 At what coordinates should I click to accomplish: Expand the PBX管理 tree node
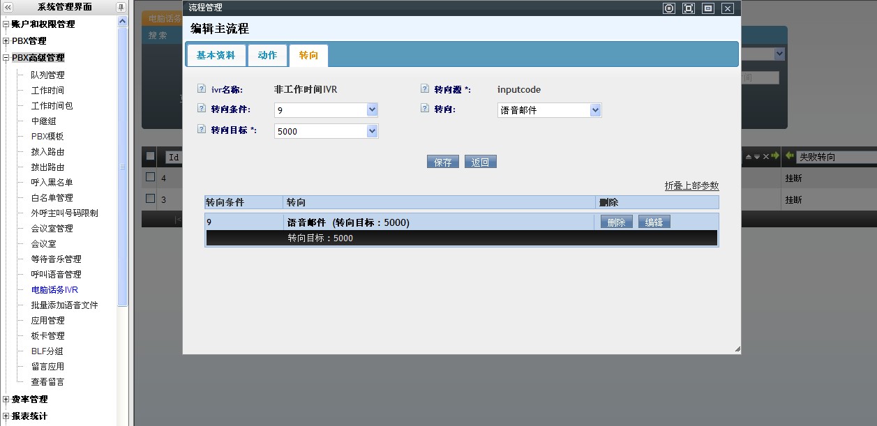tap(6, 41)
